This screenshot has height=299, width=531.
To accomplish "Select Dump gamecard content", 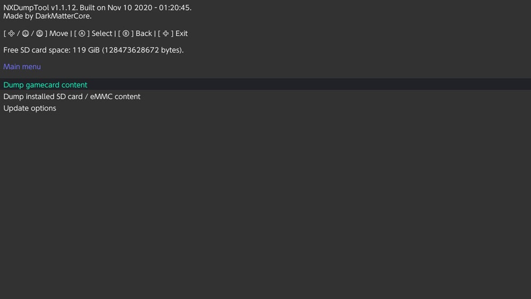I will click(46, 85).
